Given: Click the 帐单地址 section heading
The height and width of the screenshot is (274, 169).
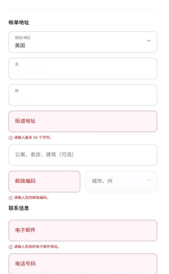Looking at the screenshot, I should (19, 23).
